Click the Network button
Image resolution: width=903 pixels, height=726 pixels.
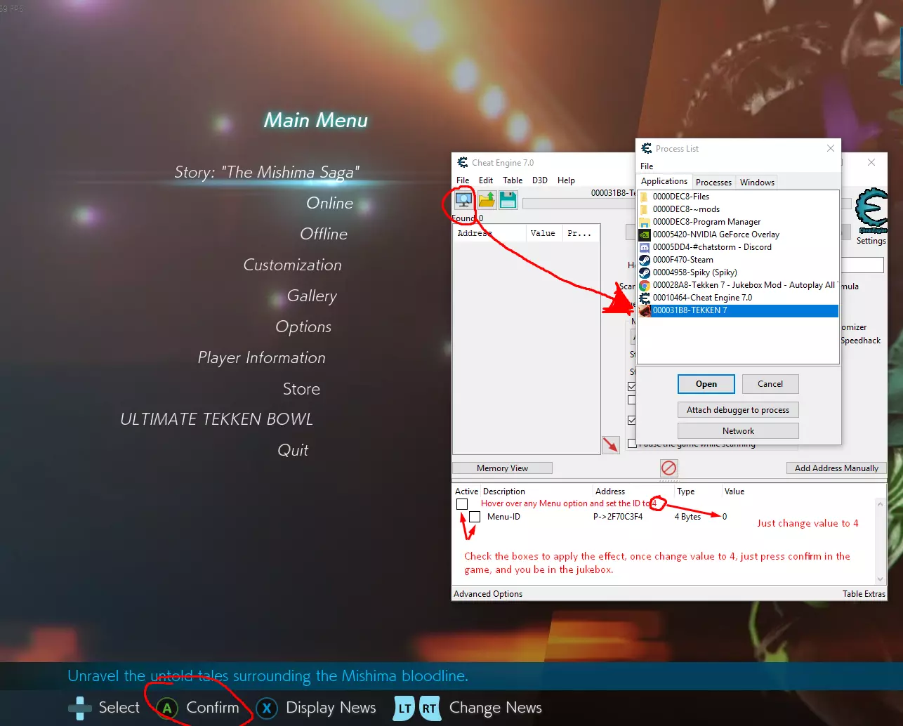coord(738,431)
